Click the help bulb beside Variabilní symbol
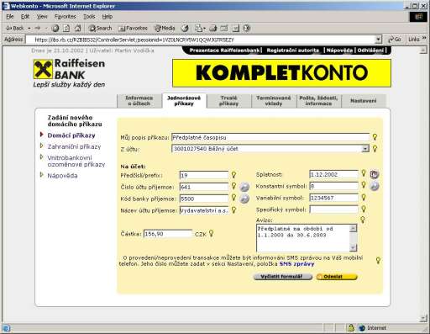This screenshot has width=430, height=334. point(364,198)
